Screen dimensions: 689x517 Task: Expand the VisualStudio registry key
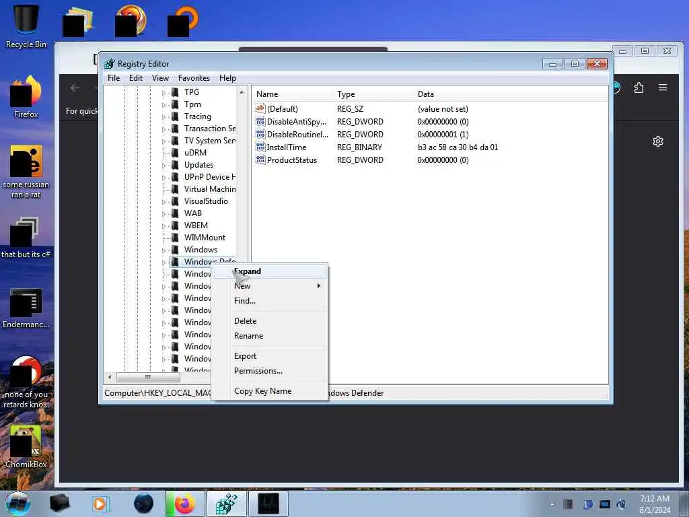[164, 202]
